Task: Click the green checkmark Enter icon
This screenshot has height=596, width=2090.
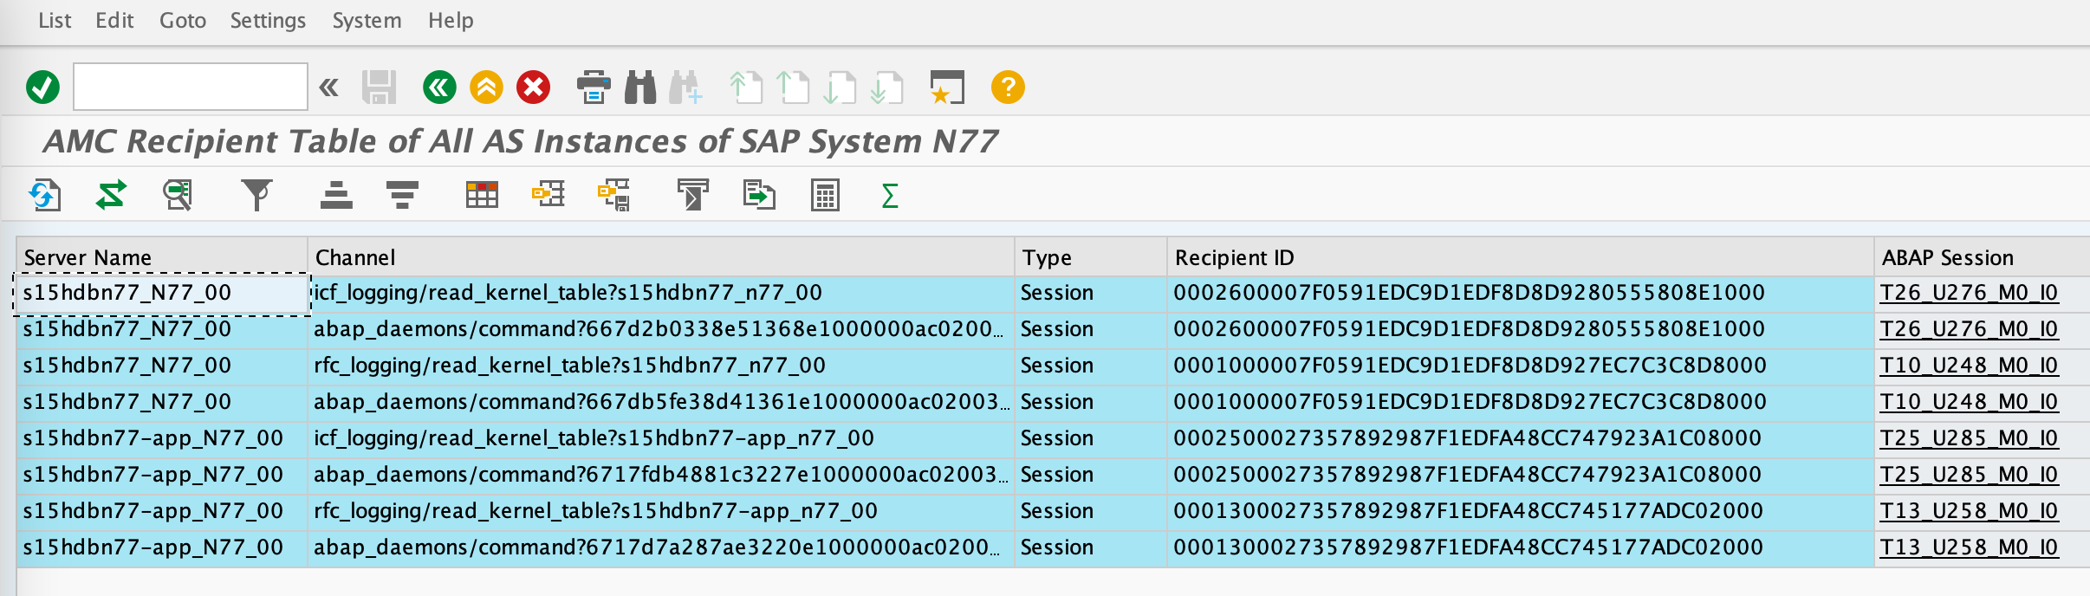Action: (42, 87)
